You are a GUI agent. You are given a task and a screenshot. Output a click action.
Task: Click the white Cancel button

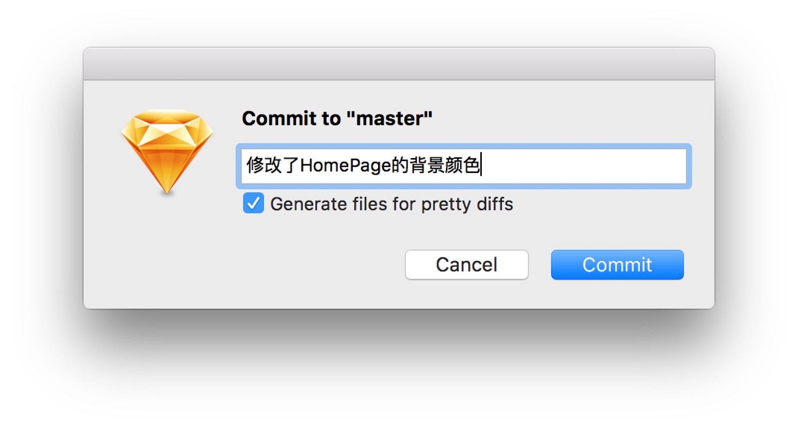466,264
